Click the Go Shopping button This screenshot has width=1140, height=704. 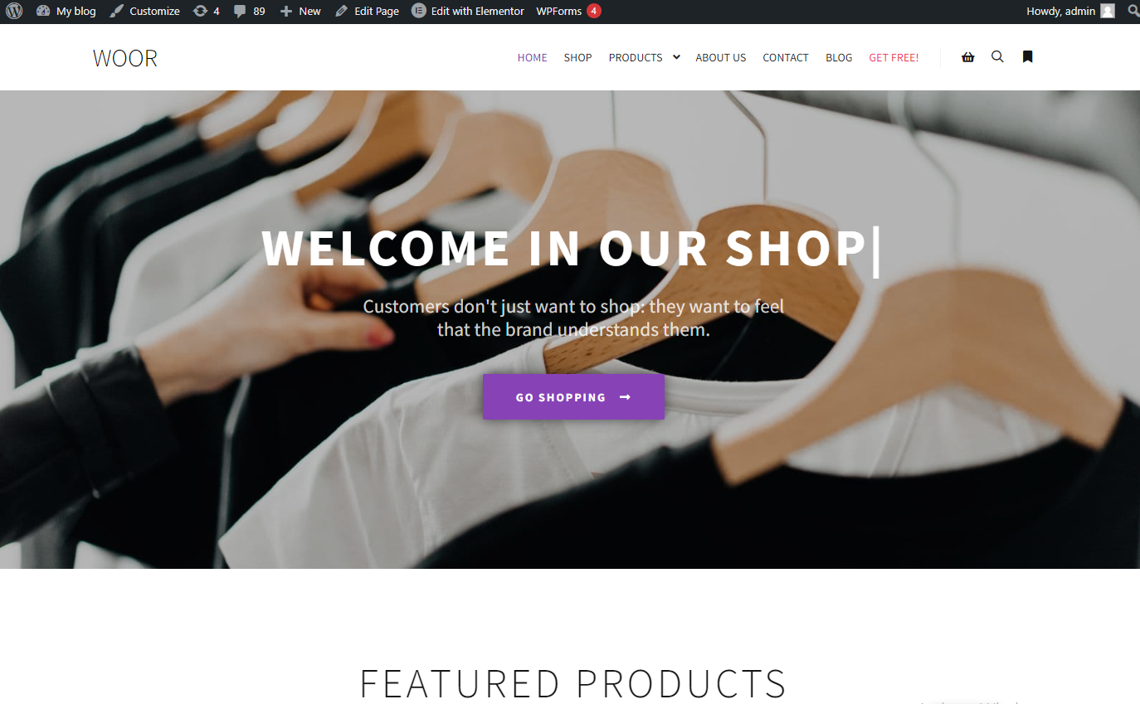click(x=573, y=396)
